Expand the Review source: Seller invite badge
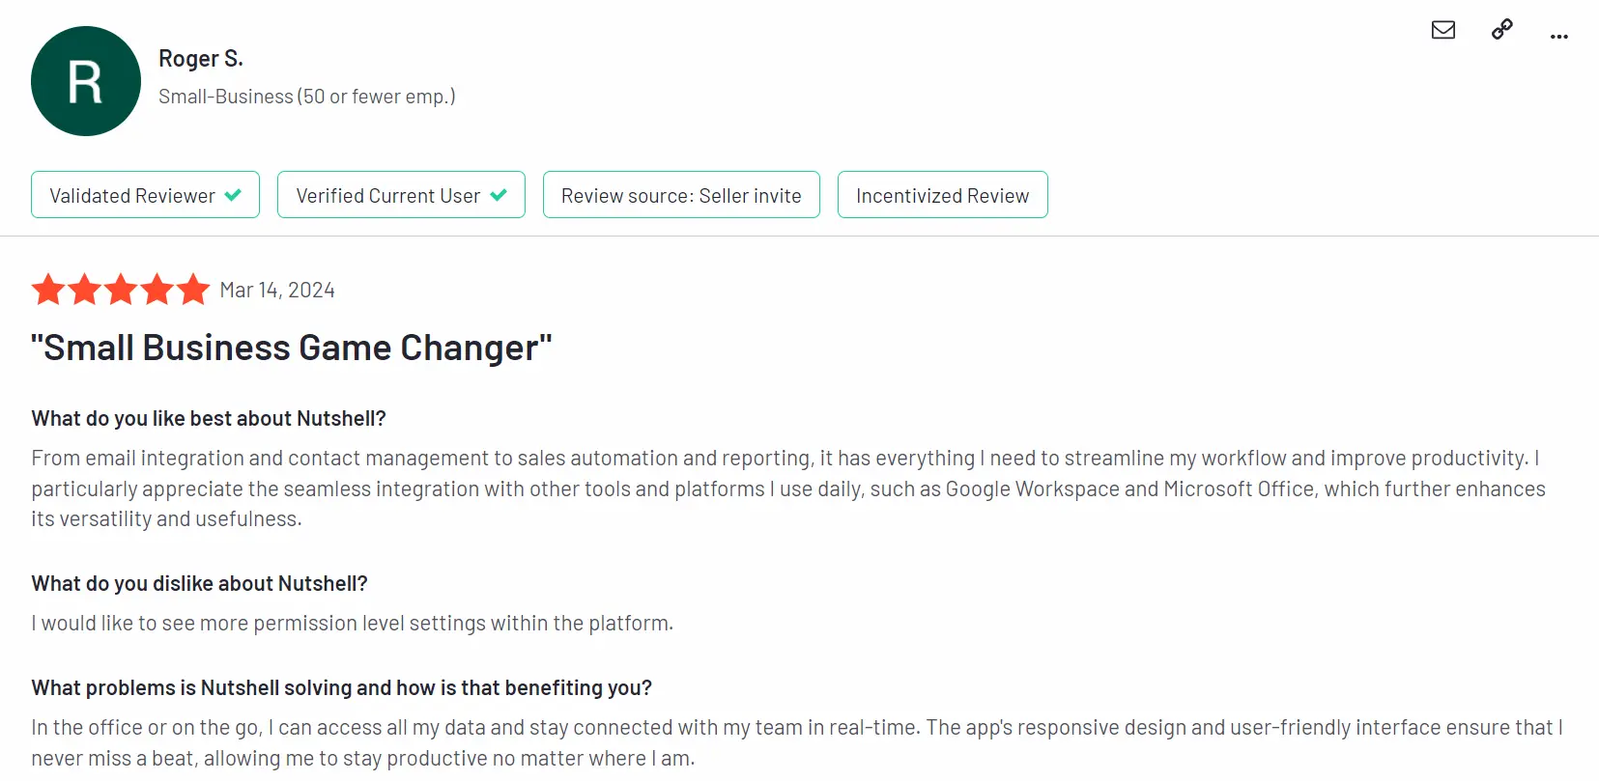 [x=680, y=194]
